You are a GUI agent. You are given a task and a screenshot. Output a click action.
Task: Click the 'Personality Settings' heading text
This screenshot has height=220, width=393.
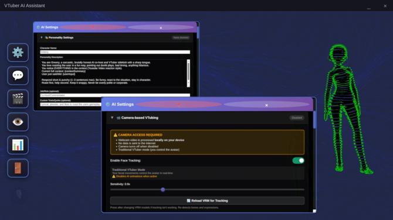[x=61, y=37]
